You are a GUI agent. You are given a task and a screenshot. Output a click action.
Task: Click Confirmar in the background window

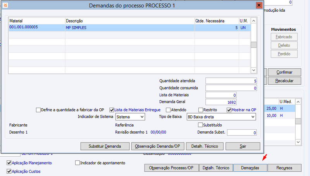coord(284,72)
